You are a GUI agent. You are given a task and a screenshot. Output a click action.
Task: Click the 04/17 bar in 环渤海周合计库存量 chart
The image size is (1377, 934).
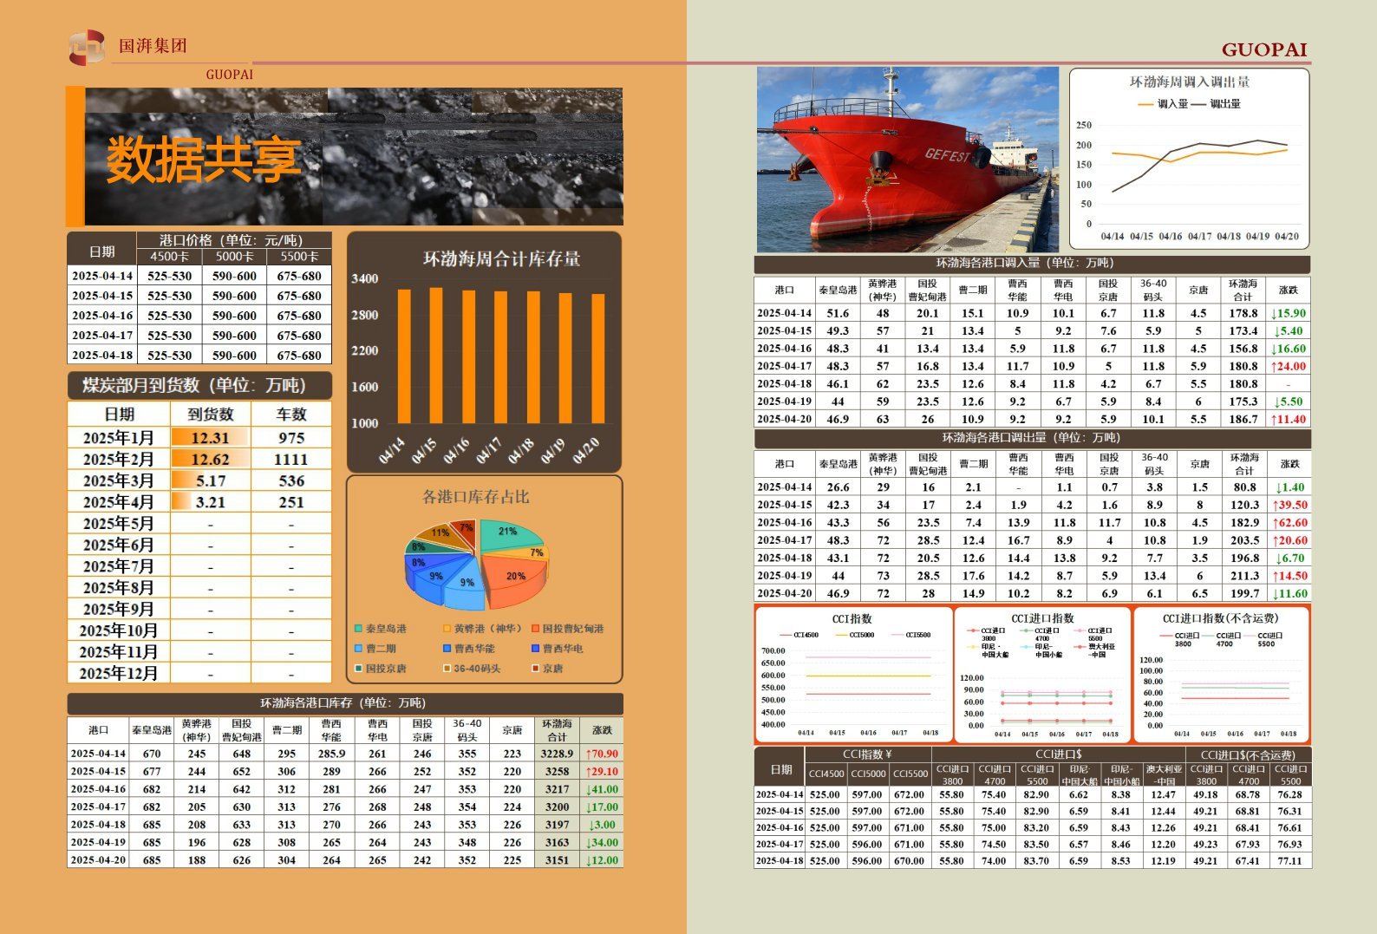point(501,357)
